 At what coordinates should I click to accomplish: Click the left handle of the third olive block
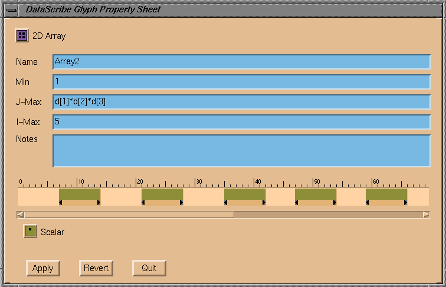pos(226,202)
